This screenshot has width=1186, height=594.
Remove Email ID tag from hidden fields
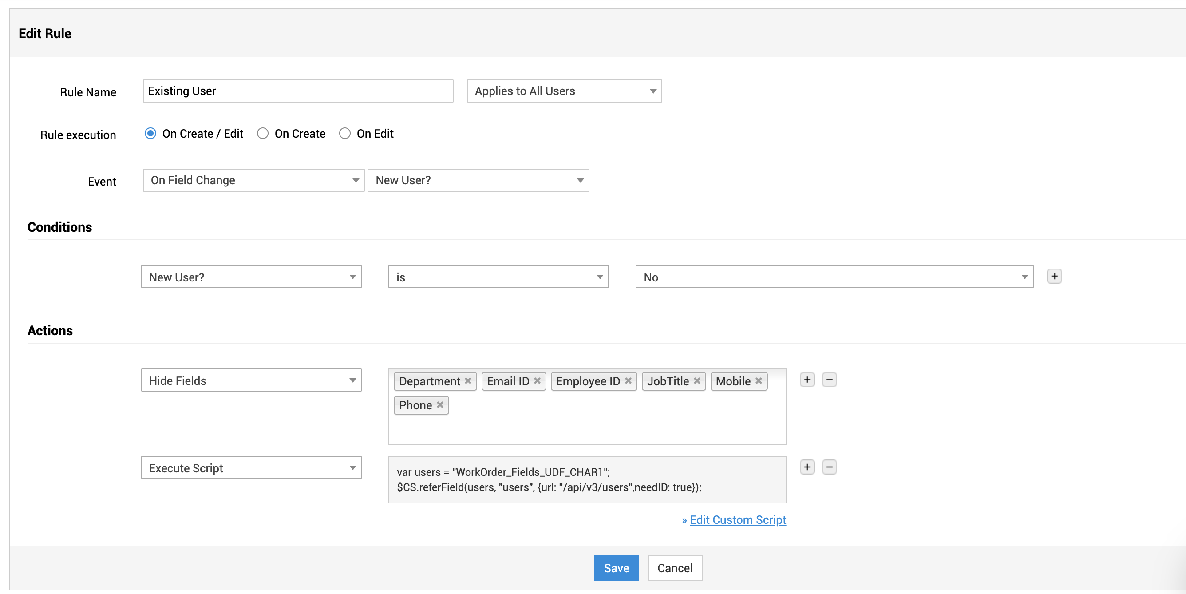[537, 381]
